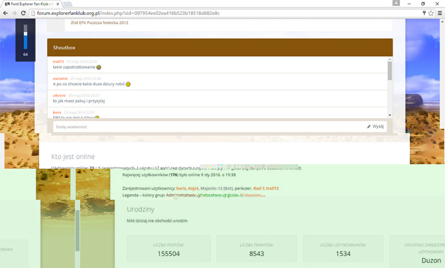The image size is (445, 268).
Task: Click the smiley in troll73's shout
Action: (98, 67)
